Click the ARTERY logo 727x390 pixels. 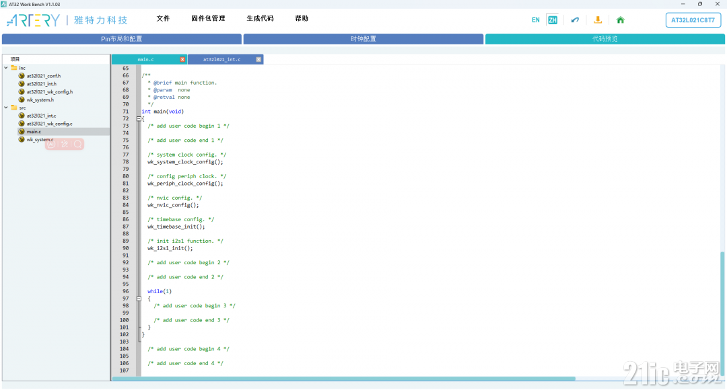click(34, 20)
